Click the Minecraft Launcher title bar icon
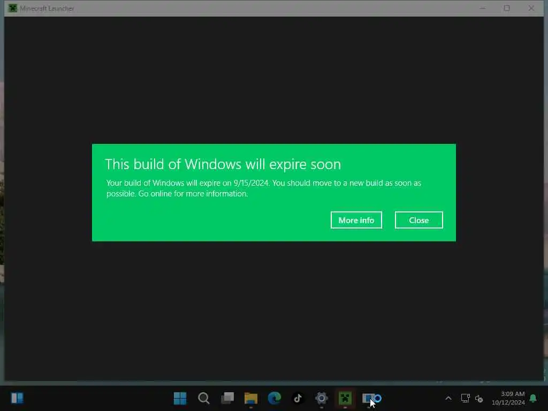This screenshot has height=411, width=548. (x=13, y=9)
